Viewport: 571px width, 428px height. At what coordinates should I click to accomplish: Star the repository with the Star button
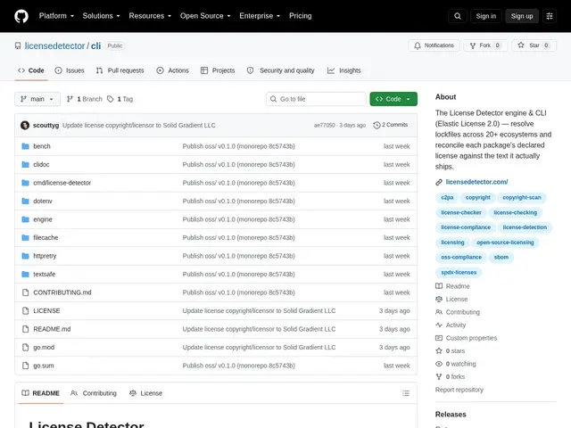point(534,45)
